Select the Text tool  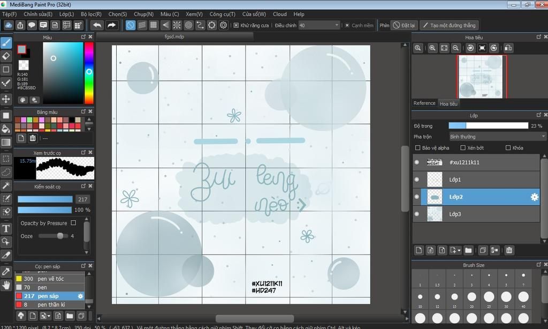tap(6, 229)
